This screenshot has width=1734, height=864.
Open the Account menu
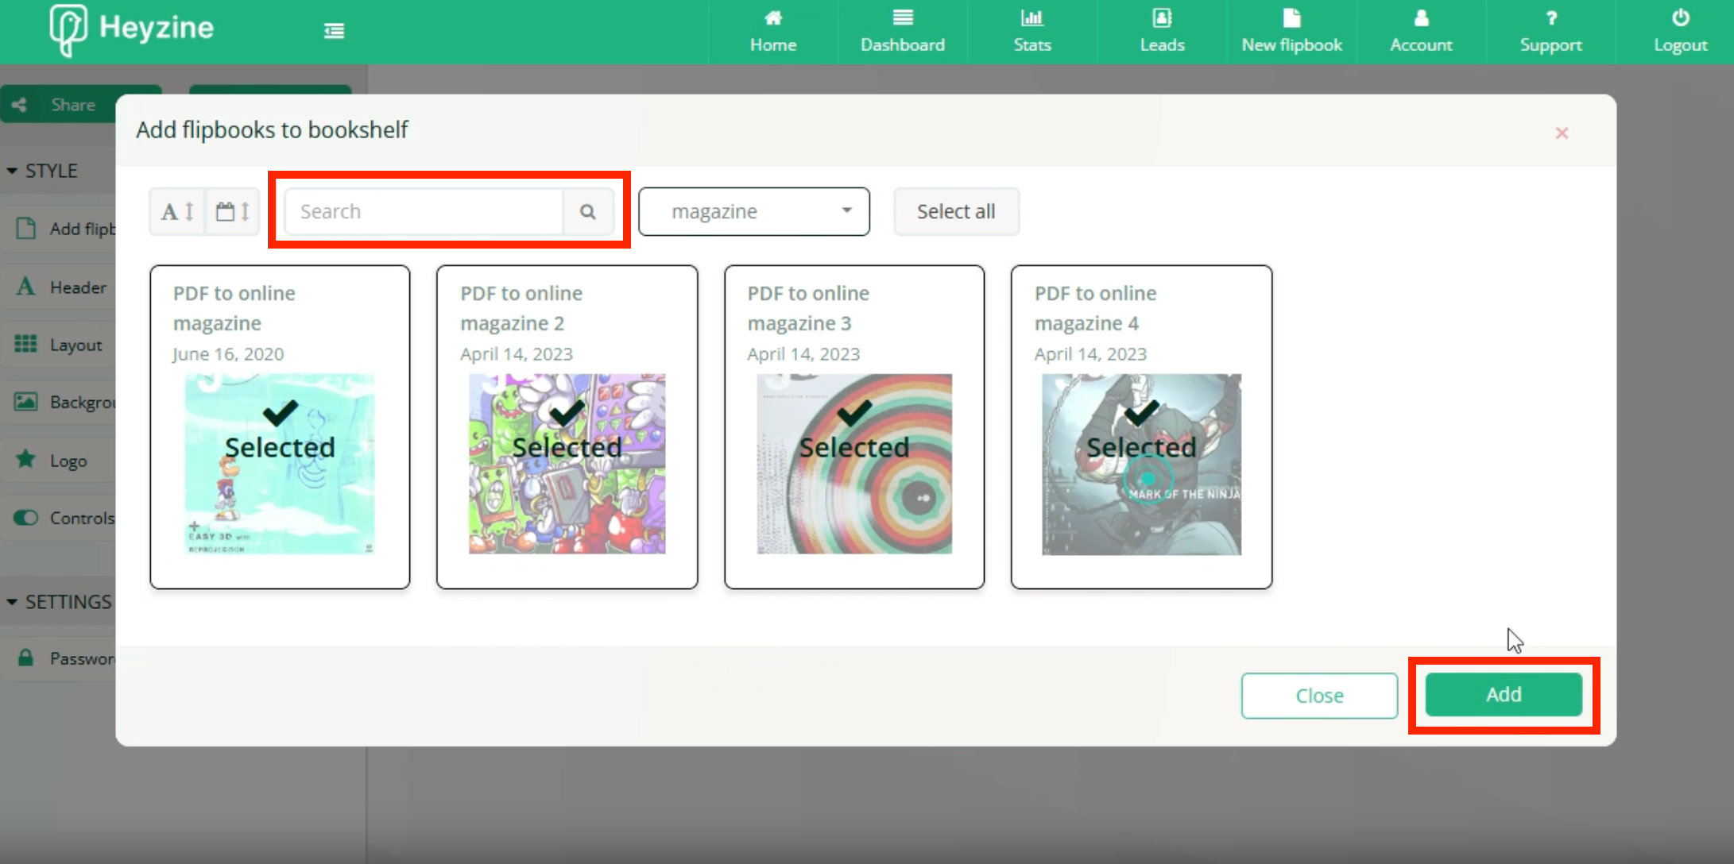click(1421, 32)
